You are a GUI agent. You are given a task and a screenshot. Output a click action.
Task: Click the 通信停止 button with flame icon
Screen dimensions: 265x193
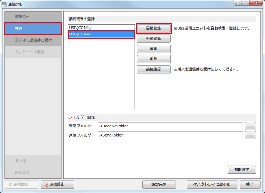pyautogui.click(x=58, y=184)
